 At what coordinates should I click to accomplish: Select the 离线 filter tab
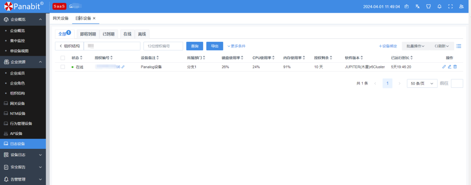coord(142,34)
